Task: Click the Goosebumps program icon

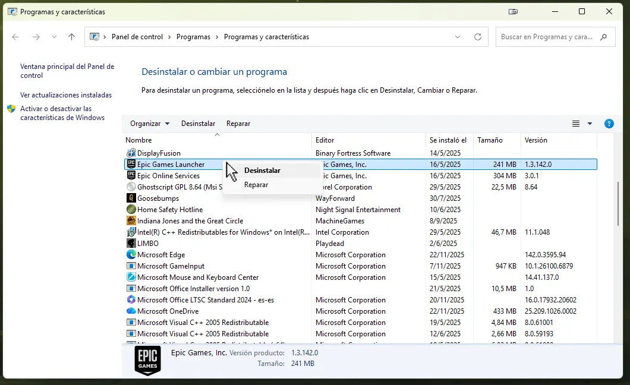Action: pyautogui.click(x=131, y=198)
